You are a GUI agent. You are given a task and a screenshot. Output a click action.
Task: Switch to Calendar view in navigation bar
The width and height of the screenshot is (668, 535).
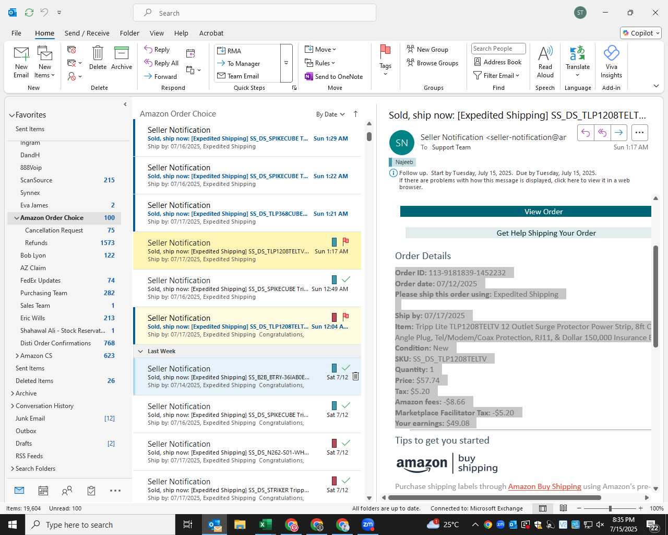pyautogui.click(x=43, y=491)
